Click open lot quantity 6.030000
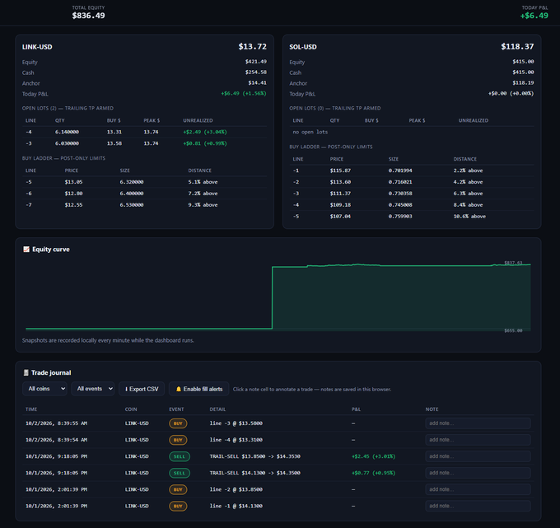 (x=67, y=143)
